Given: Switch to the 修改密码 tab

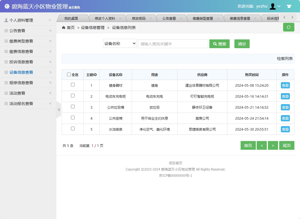Looking at the screenshot, I should [140, 18].
